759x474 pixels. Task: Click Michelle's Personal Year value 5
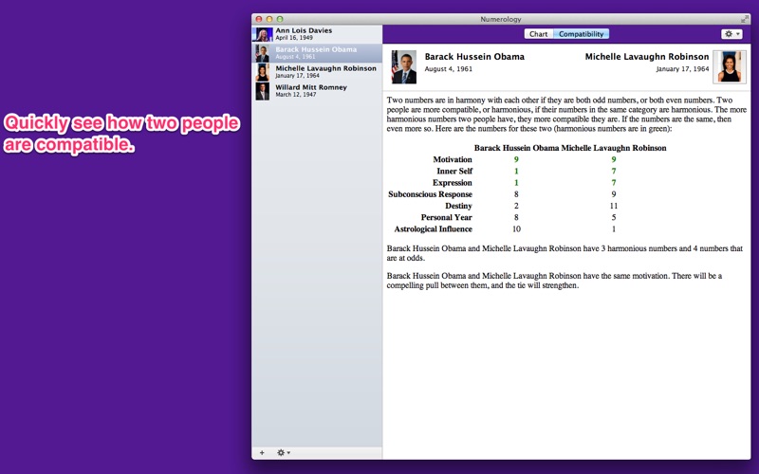[613, 218]
